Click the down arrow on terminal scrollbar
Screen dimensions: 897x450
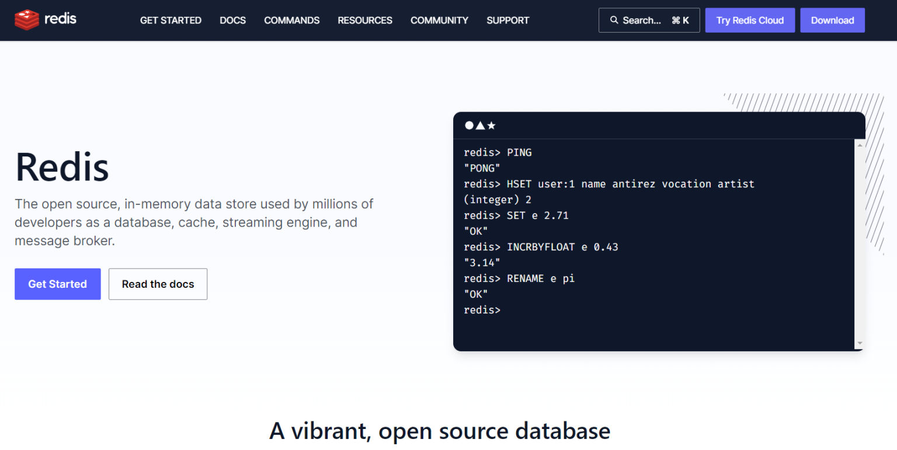tap(860, 343)
